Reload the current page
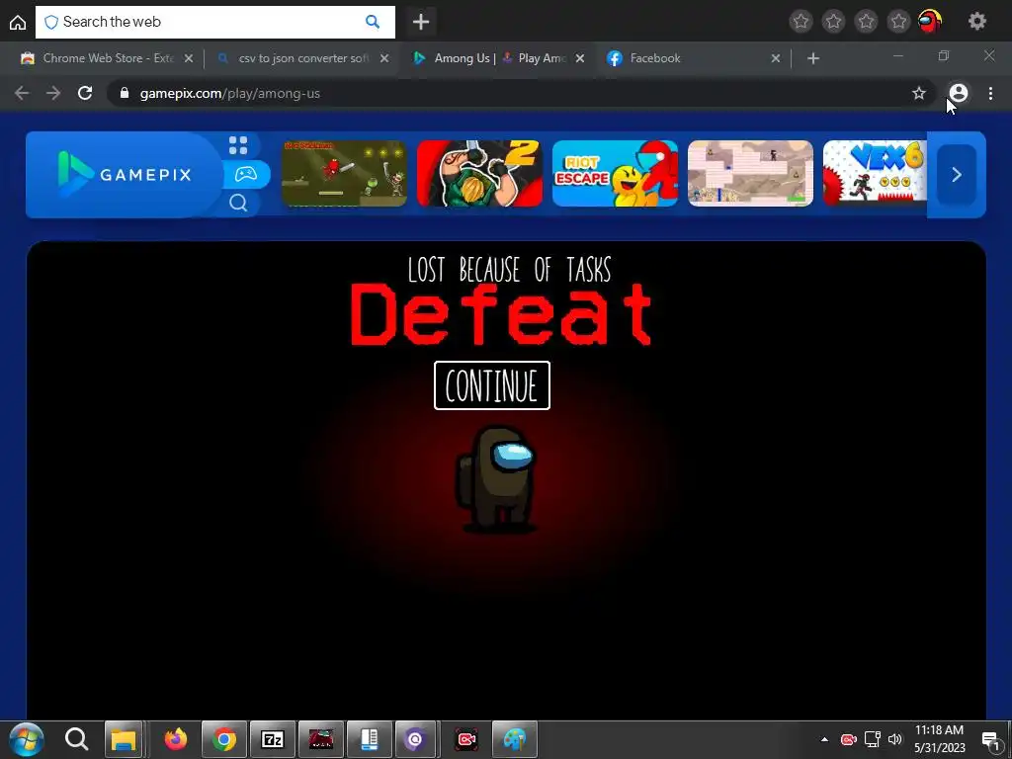The width and height of the screenshot is (1012, 759). pos(85,94)
